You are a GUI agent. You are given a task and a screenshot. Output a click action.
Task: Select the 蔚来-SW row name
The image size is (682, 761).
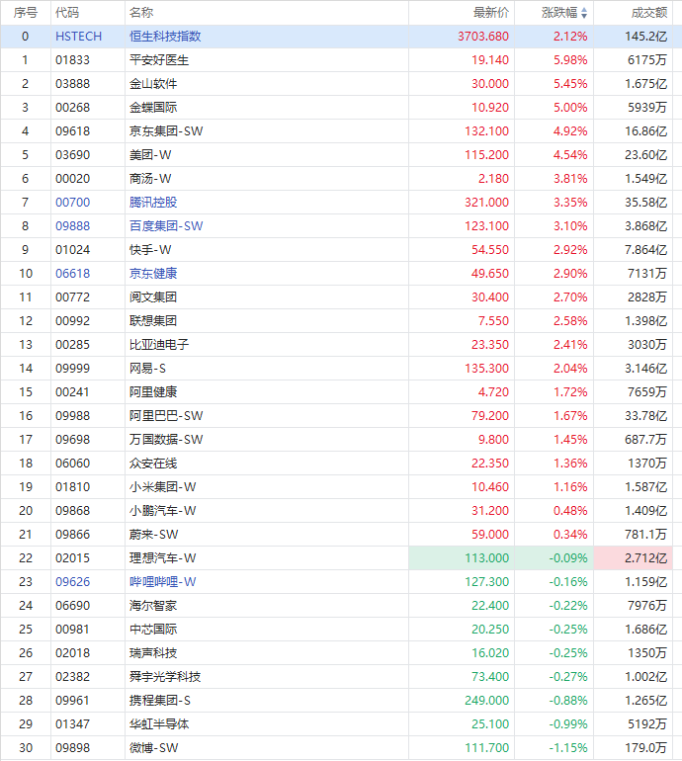click(x=154, y=535)
